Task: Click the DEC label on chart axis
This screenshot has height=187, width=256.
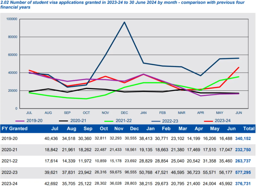Action: click(124, 113)
